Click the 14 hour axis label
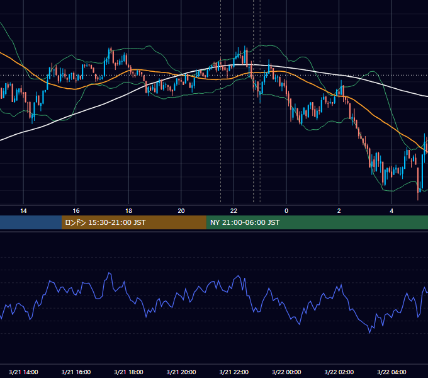Viewport: 428px width, 378px height. pyautogui.click(x=23, y=211)
